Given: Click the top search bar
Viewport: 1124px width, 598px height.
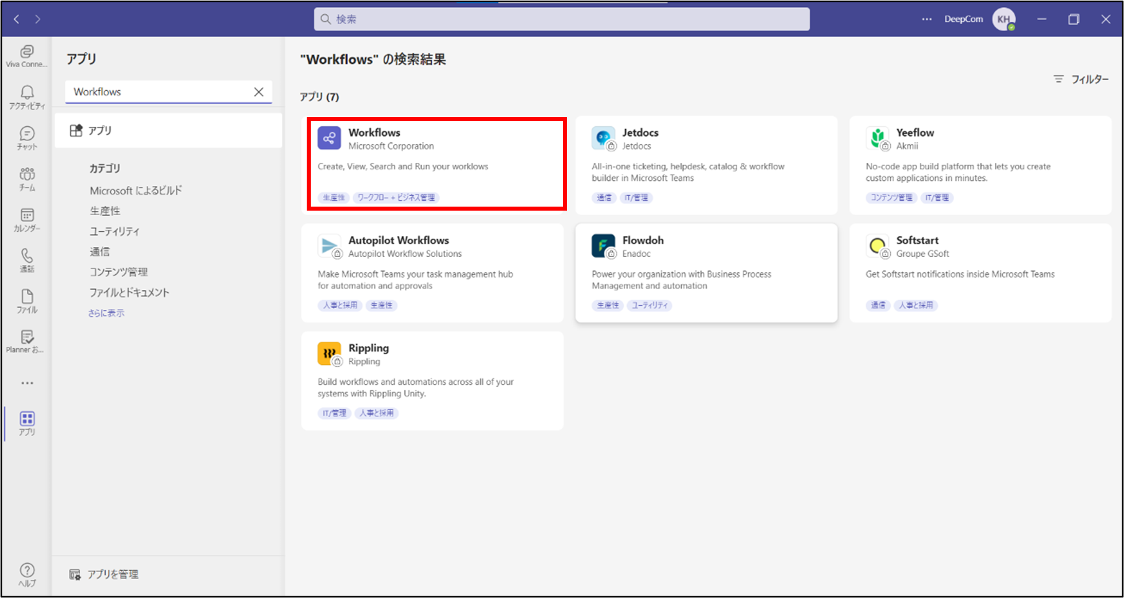Looking at the screenshot, I should click(x=562, y=19).
